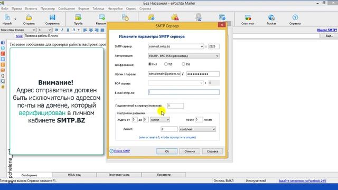The image size is (338, 190).
Task: Click the Новый document icon
Action: (7, 17)
